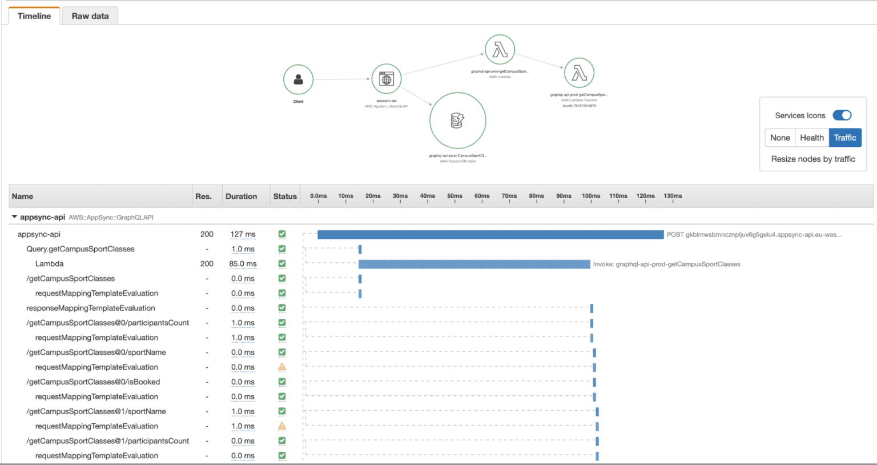The image size is (877, 465).
Task: Select the CampusSport DynamoDB table node
Action: [457, 120]
